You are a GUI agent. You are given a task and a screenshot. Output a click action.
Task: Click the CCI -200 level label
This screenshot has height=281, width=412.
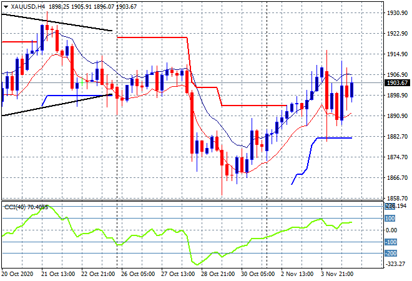(x=391, y=254)
